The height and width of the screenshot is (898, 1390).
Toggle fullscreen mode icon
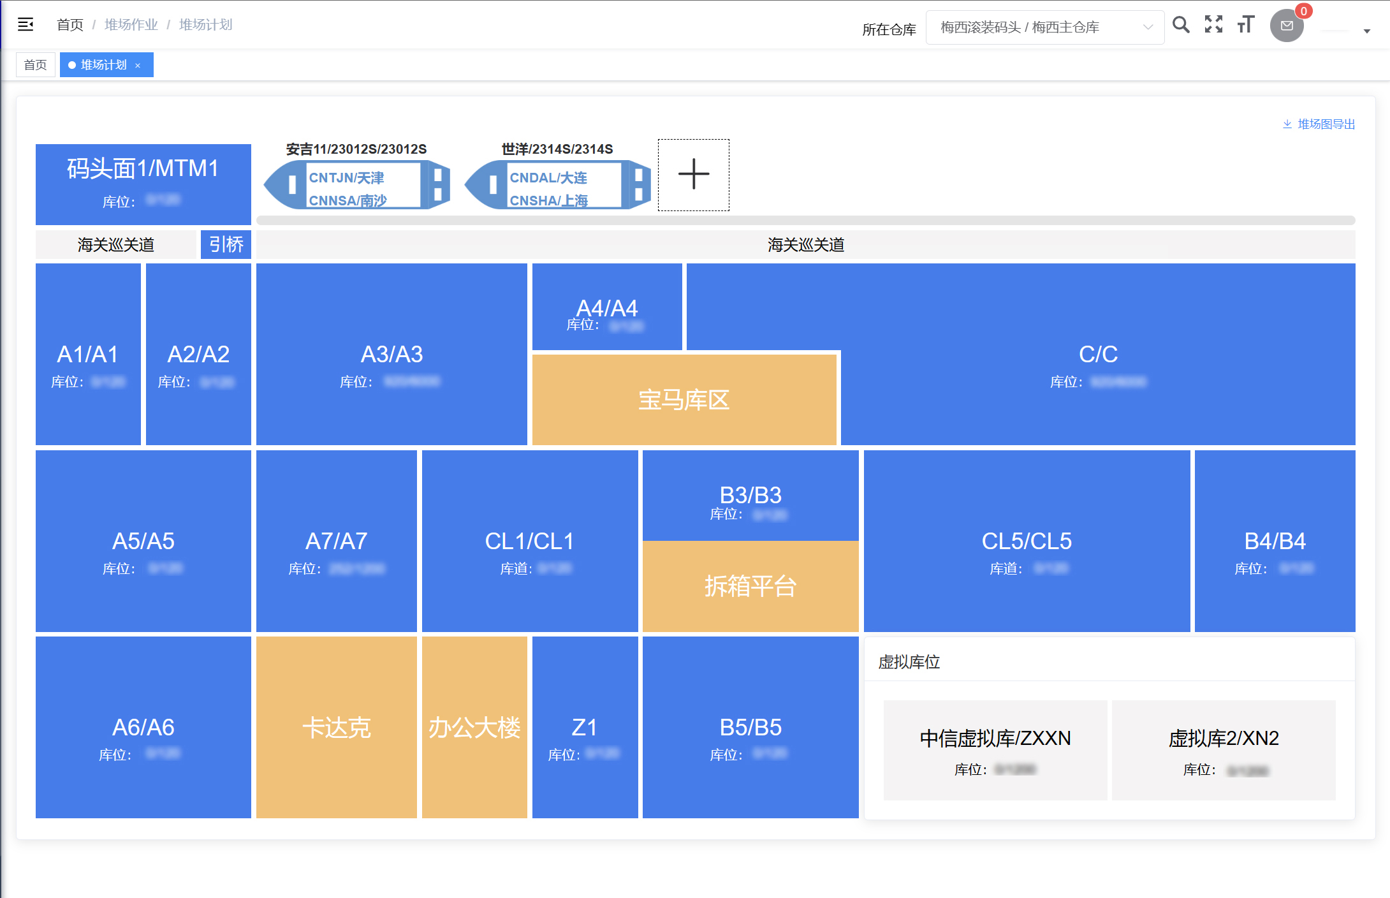tap(1213, 25)
